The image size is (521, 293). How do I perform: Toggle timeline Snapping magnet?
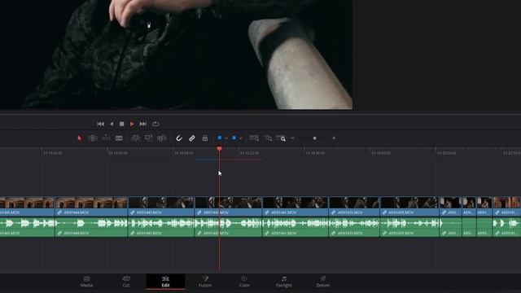[x=179, y=138]
